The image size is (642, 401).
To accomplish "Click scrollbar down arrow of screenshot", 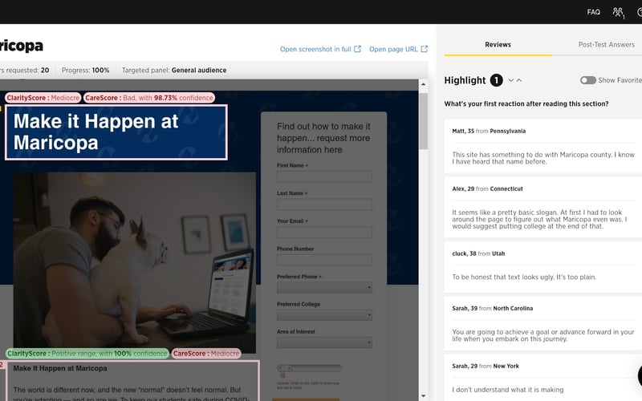I will (x=424, y=396).
